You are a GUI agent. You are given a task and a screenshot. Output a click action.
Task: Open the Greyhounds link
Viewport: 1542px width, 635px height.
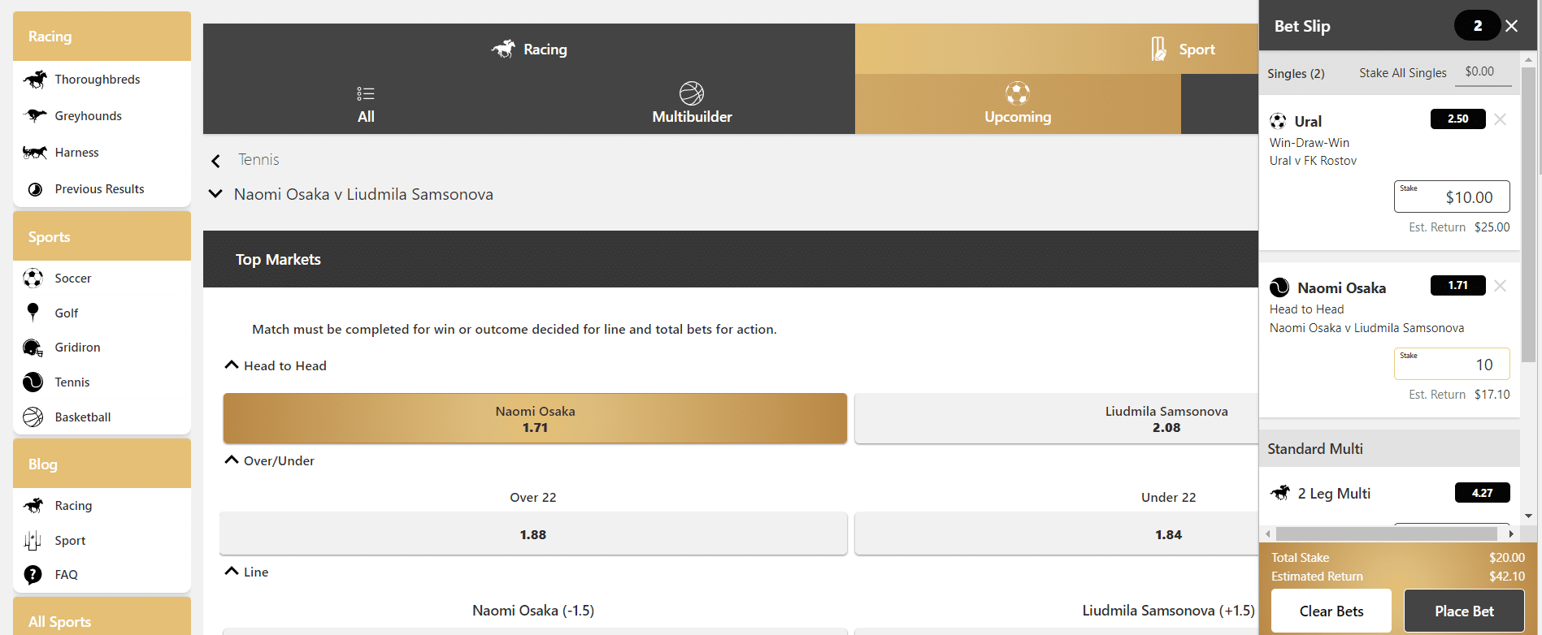coord(89,116)
